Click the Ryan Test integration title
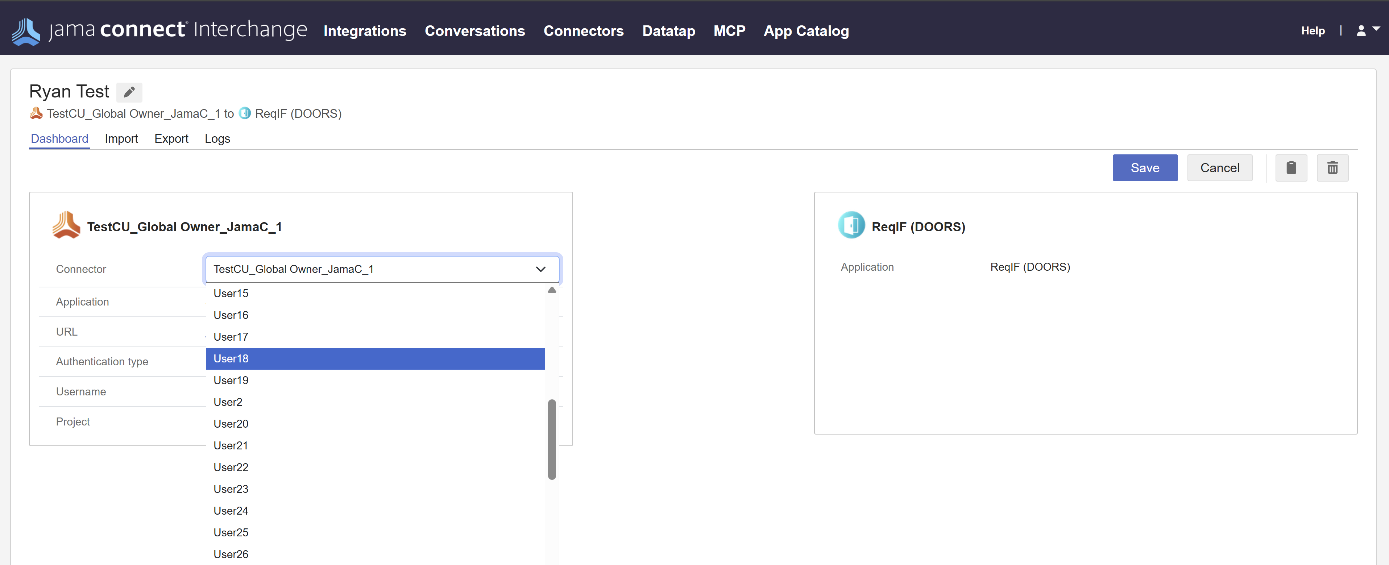The width and height of the screenshot is (1389, 565). pyautogui.click(x=69, y=92)
